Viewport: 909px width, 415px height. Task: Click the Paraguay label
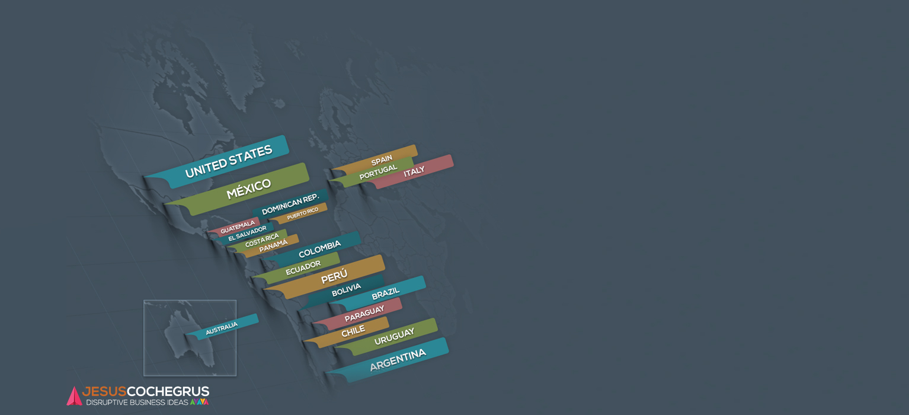[364, 314]
